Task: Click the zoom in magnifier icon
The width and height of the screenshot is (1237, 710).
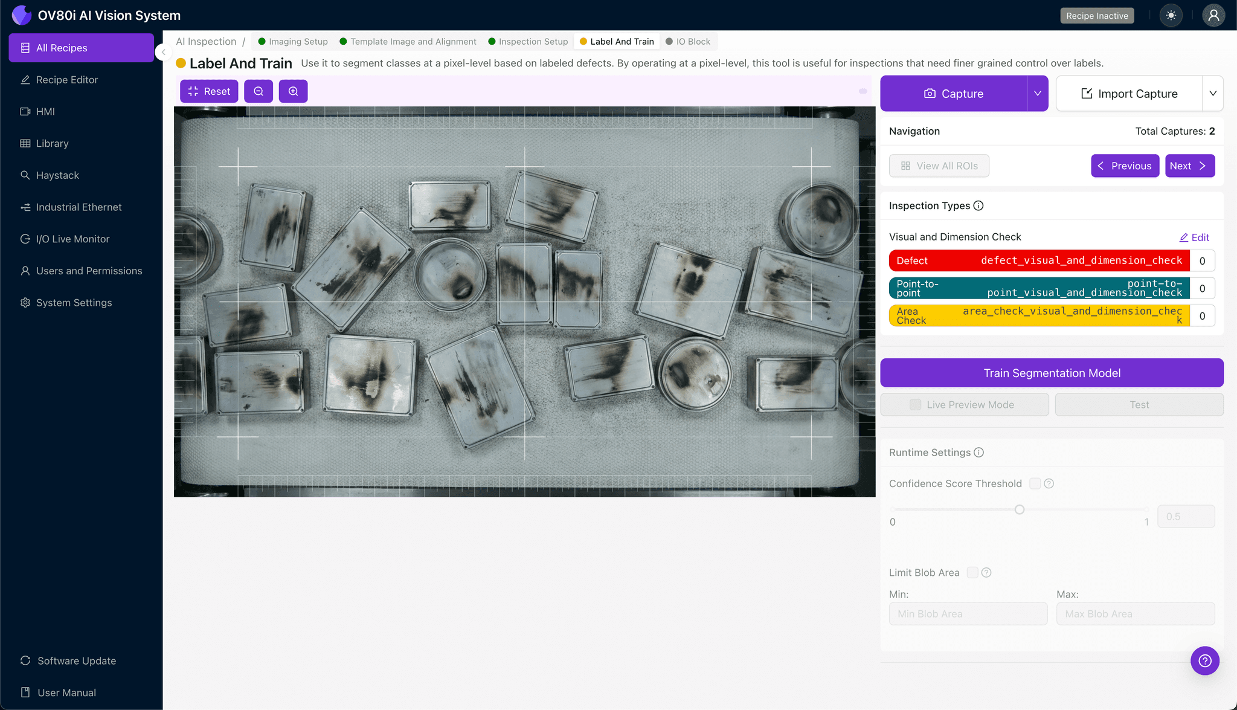Action: coord(293,91)
